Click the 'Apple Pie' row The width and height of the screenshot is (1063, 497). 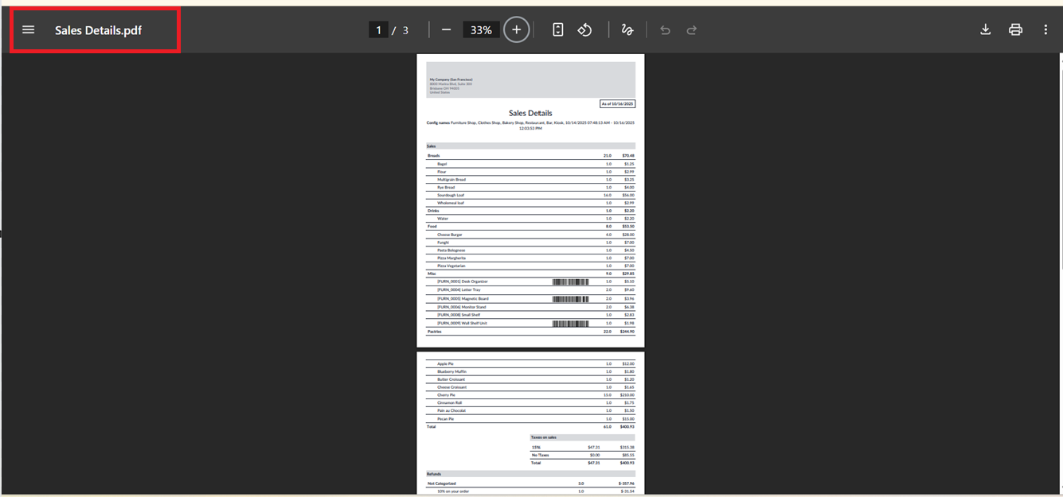pos(530,364)
